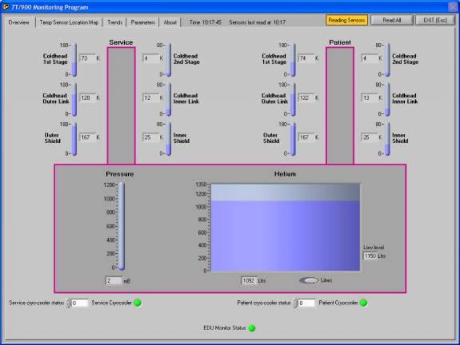
Task: Click the Patient Outer Shield value 167 K
Action: click(306, 137)
